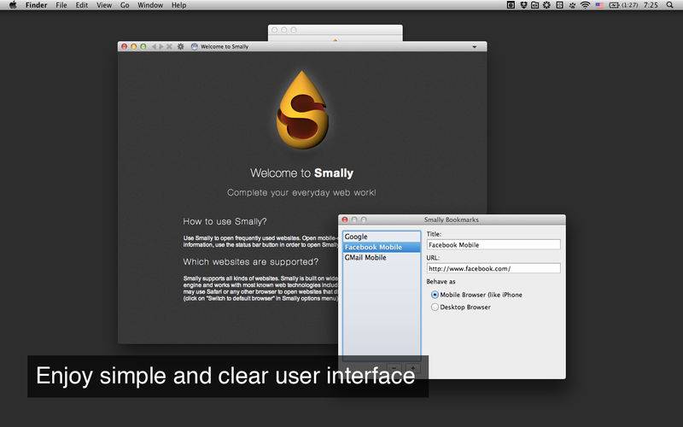Select the Google bookmark
The width and height of the screenshot is (683, 427).
[x=382, y=237]
